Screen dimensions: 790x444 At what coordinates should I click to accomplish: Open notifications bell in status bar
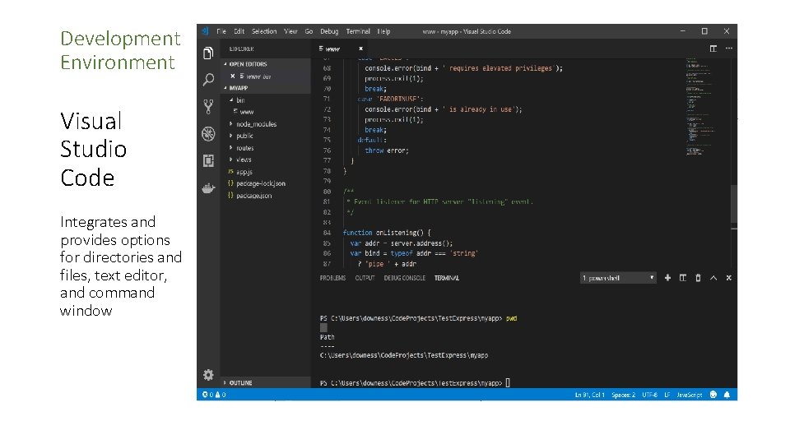727,395
